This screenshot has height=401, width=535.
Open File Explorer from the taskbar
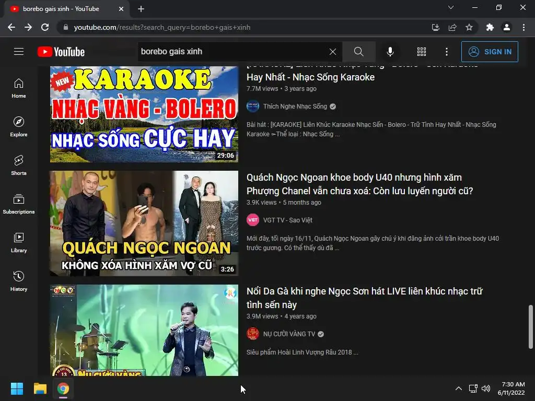pos(40,388)
